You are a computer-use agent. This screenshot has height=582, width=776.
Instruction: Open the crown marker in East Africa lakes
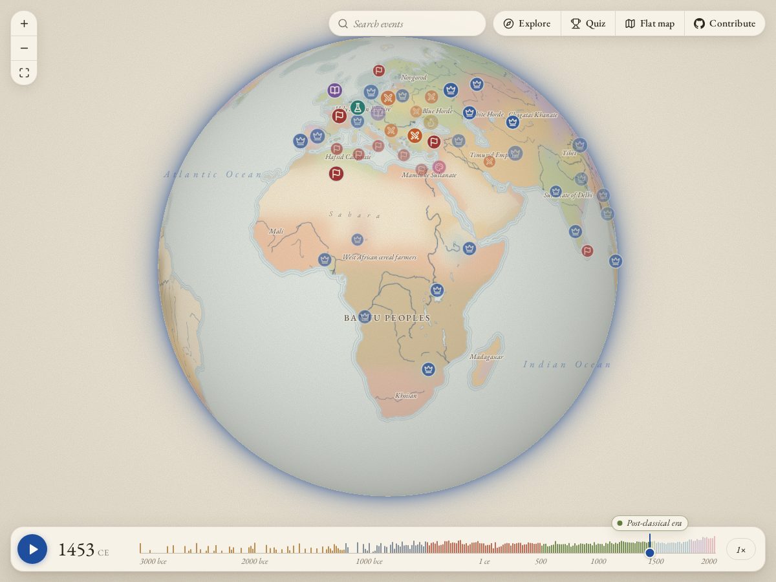coord(437,290)
